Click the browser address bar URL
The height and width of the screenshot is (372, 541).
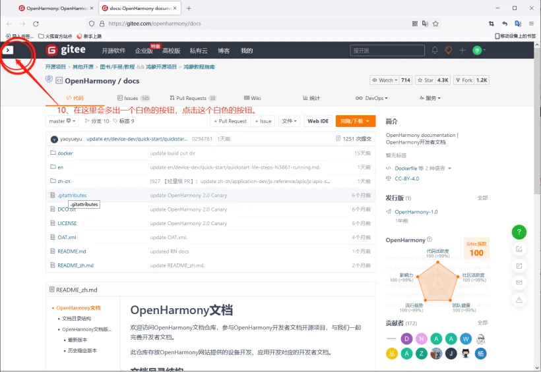point(154,24)
